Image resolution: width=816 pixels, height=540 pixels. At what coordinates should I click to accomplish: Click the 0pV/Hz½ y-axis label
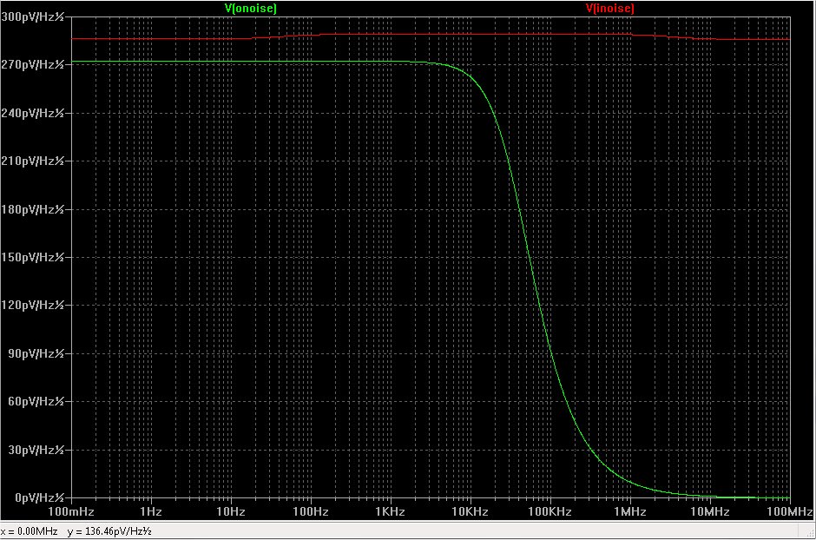click(x=40, y=497)
